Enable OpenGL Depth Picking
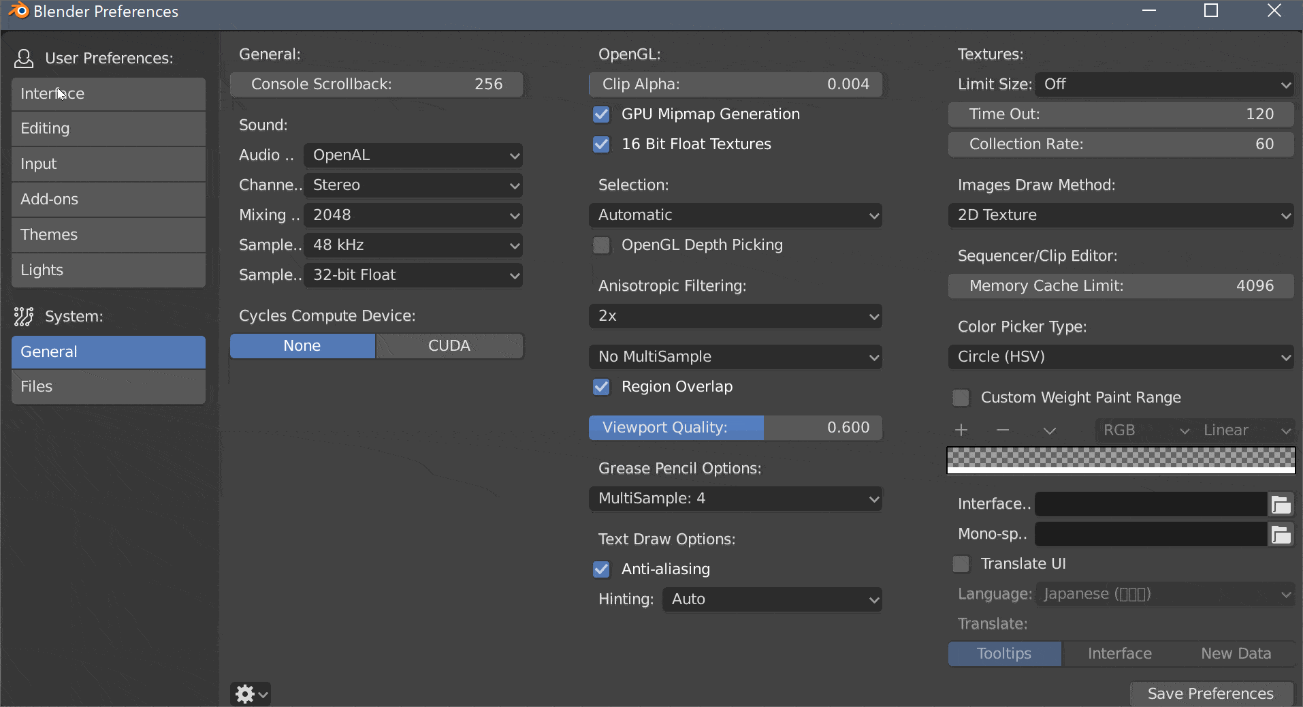This screenshot has height=707, width=1303. click(x=601, y=245)
